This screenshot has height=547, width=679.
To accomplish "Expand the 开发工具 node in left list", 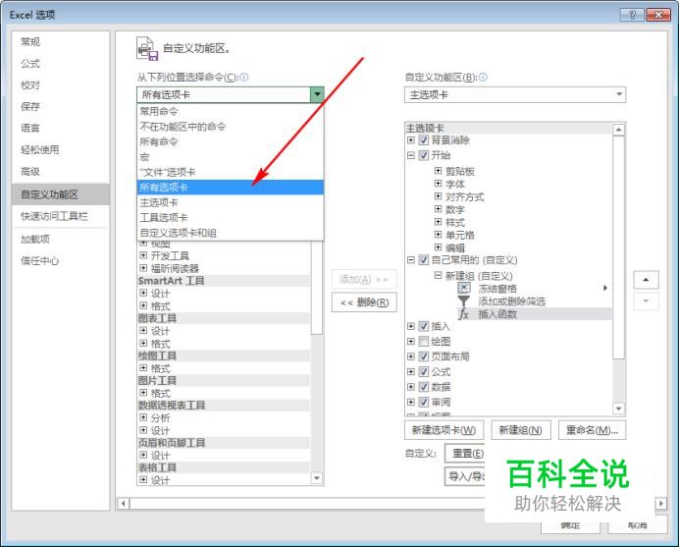I will [143, 255].
